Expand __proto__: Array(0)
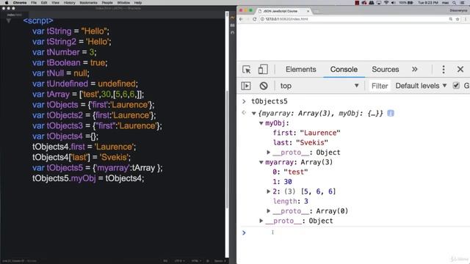The image size is (470, 264). (269, 211)
